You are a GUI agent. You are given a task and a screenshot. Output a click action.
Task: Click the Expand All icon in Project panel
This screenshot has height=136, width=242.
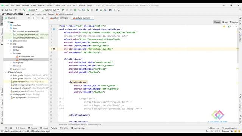pos(33,18)
